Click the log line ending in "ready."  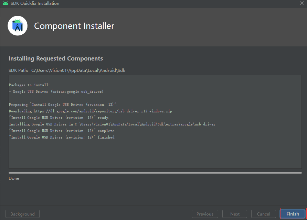tap(59, 118)
